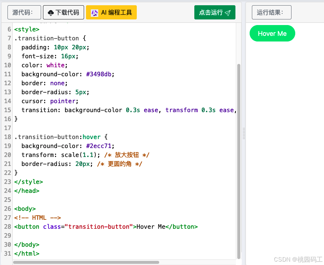The width and height of the screenshot is (324, 265).
Task: Click the transform: scale(1.1) code
Action: coord(61,155)
